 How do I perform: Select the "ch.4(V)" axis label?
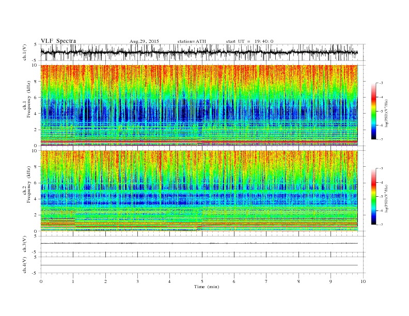(25, 265)
